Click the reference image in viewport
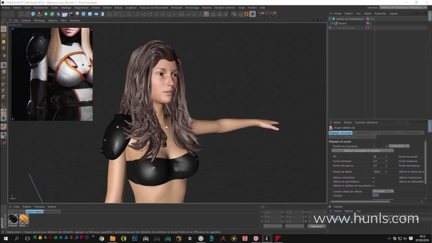Screen dimensions: 432x243 pyautogui.click(x=52, y=74)
